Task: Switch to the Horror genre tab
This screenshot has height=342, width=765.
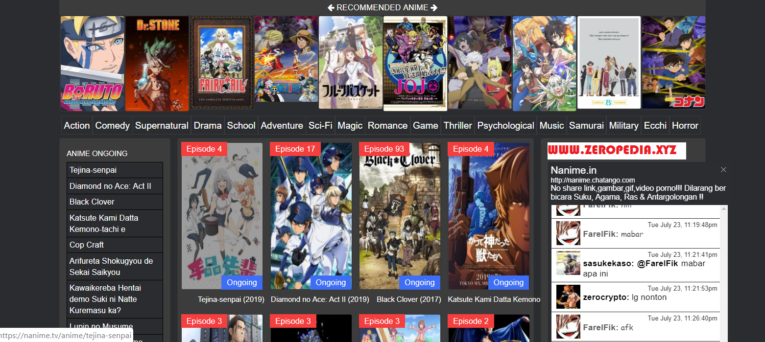Action: (x=685, y=125)
